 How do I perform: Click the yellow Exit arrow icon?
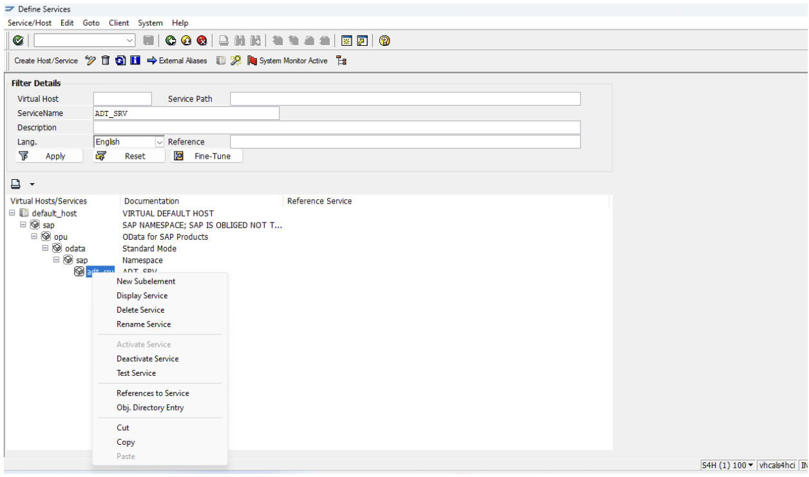point(186,41)
